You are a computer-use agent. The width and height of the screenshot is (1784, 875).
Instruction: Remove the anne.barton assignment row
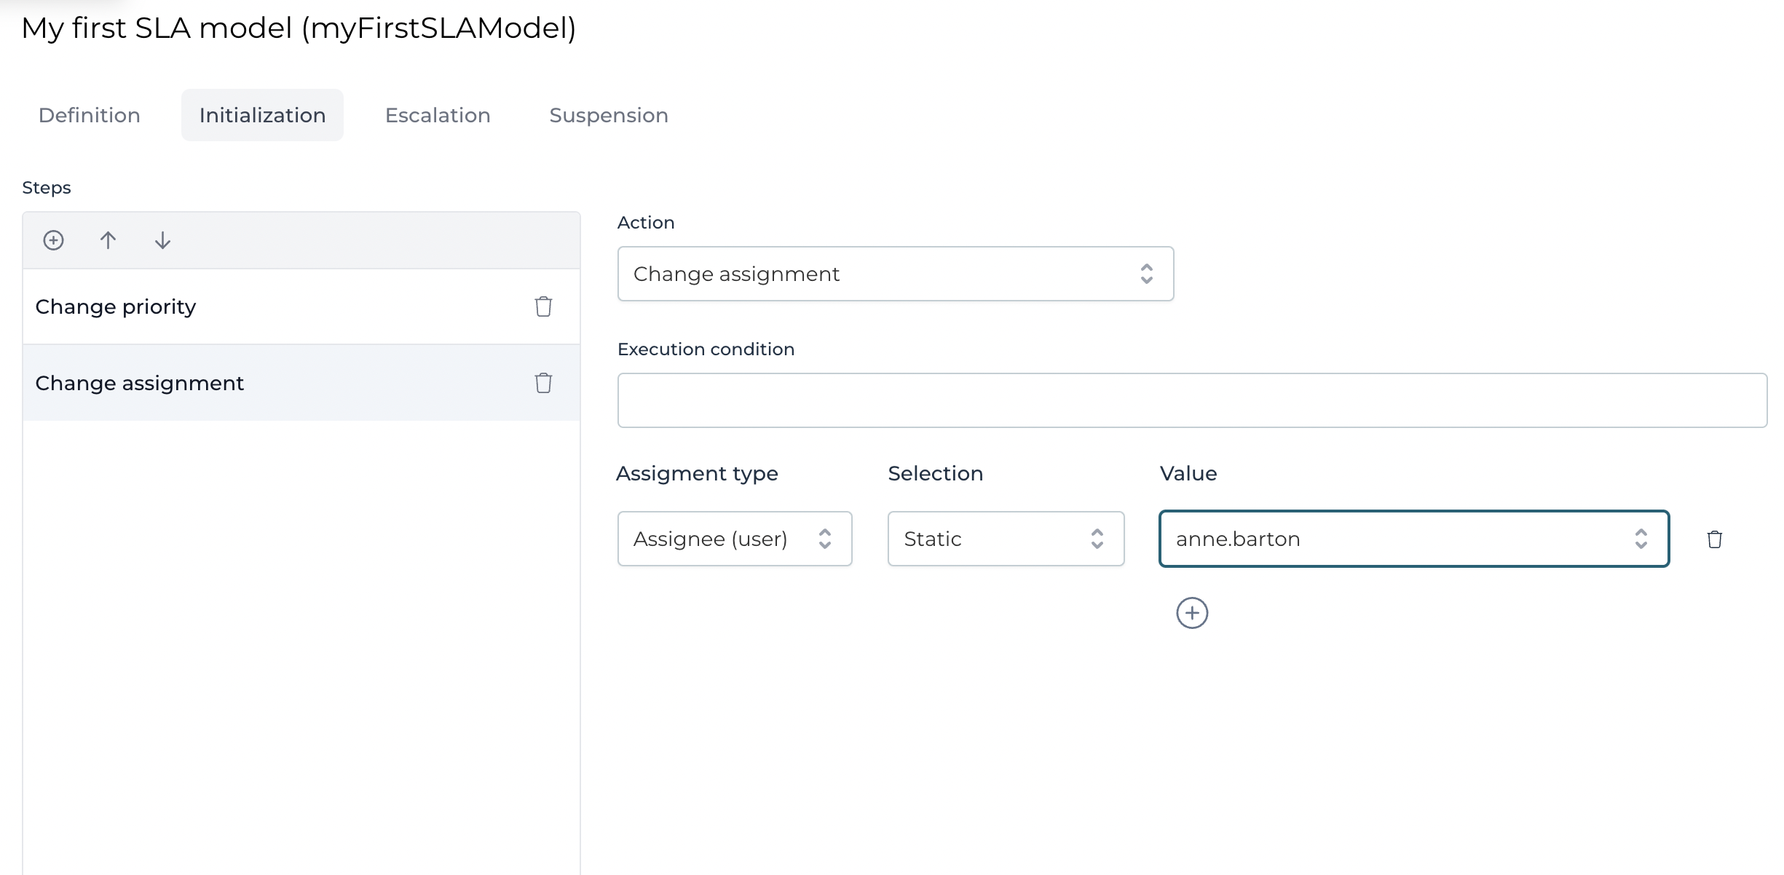(x=1715, y=539)
